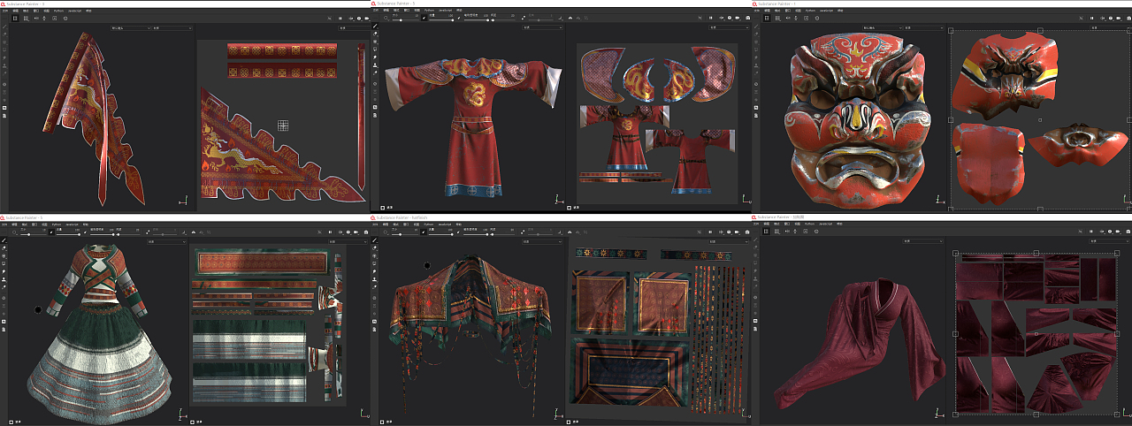Image resolution: width=1132 pixels, height=426 pixels.
Task: Open the 2D view channel dropdown in the jacket window
Action: tap(1110, 241)
